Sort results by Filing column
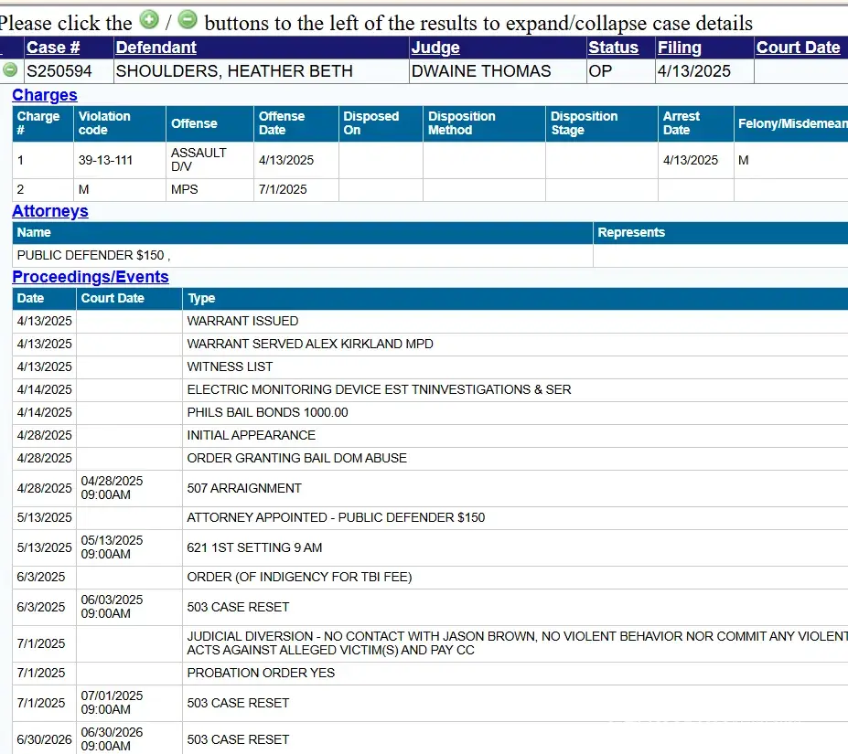The height and width of the screenshot is (754, 848). pos(680,48)
